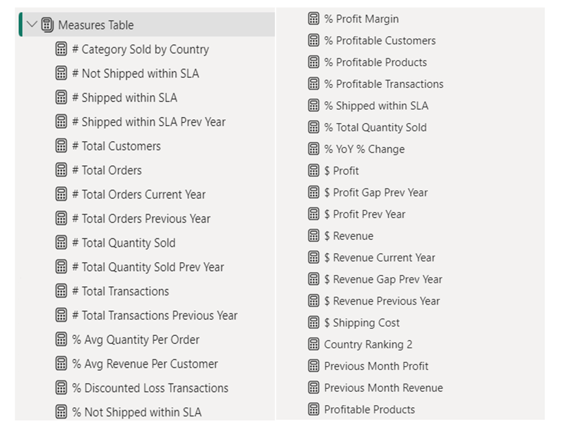Screen dimensions: 561x436
Task: Select the $ Revenue measure
Action: tap(348, 236)
